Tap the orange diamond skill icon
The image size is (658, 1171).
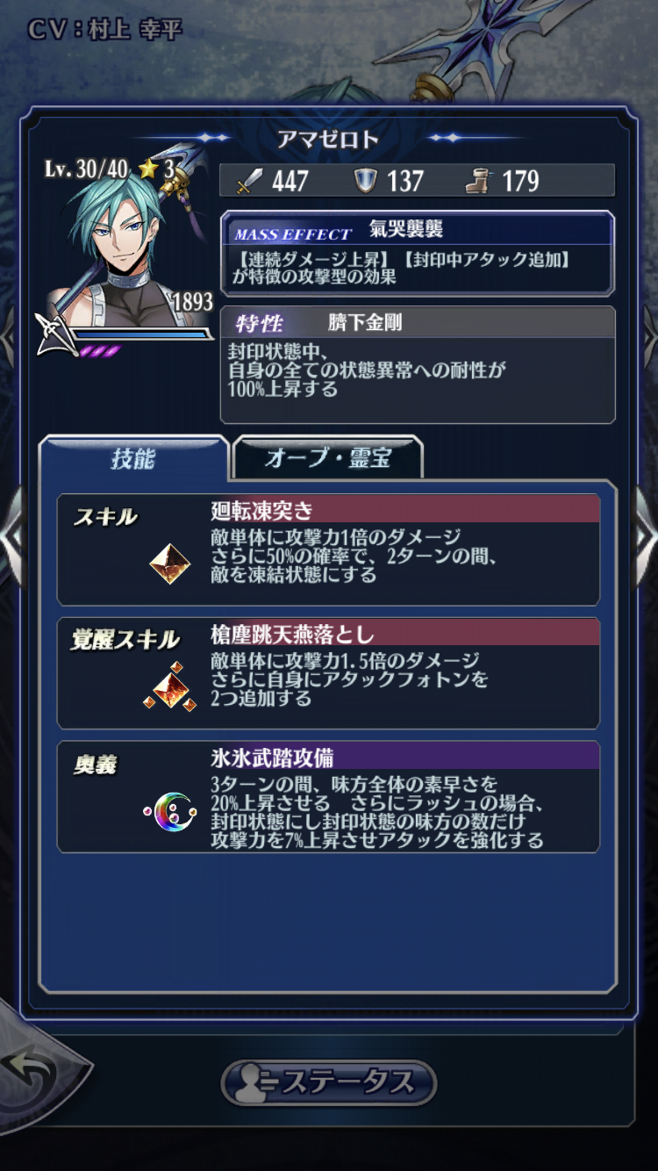pos(170,564)
